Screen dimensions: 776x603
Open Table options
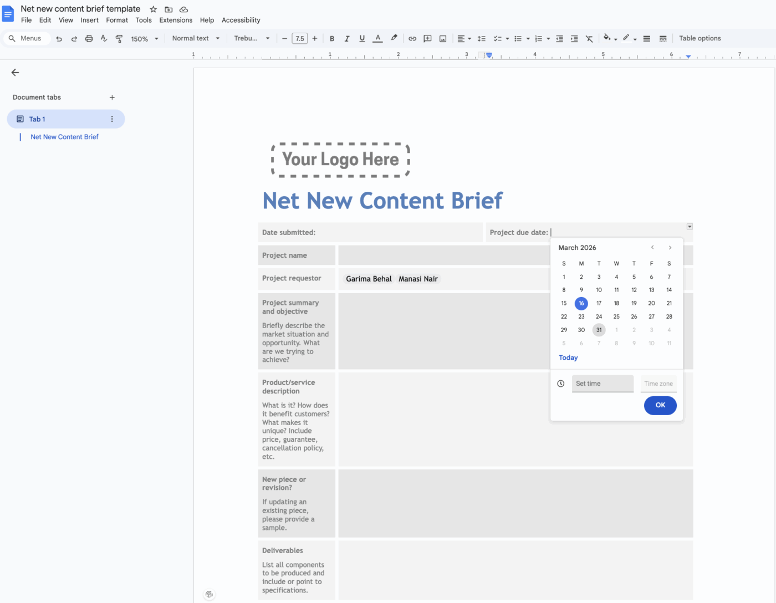coord(700,38)
